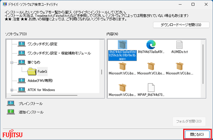
Task: Minimize the utility window
Action: coord(180,4)
